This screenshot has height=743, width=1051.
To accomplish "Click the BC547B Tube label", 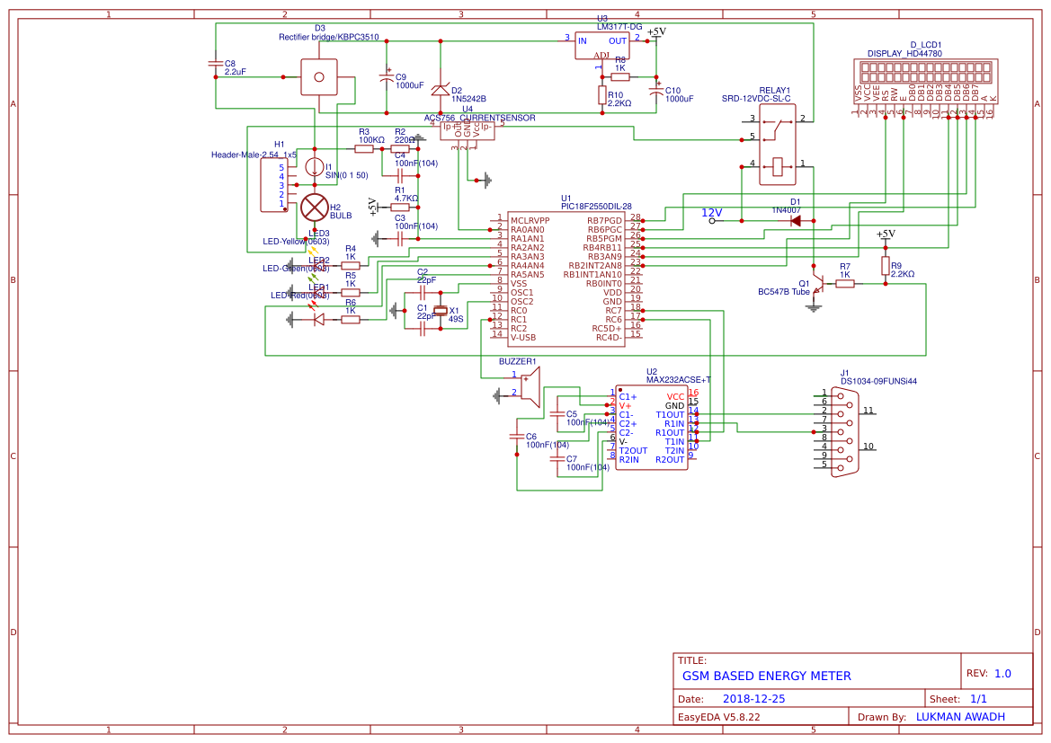I will 784,292.
